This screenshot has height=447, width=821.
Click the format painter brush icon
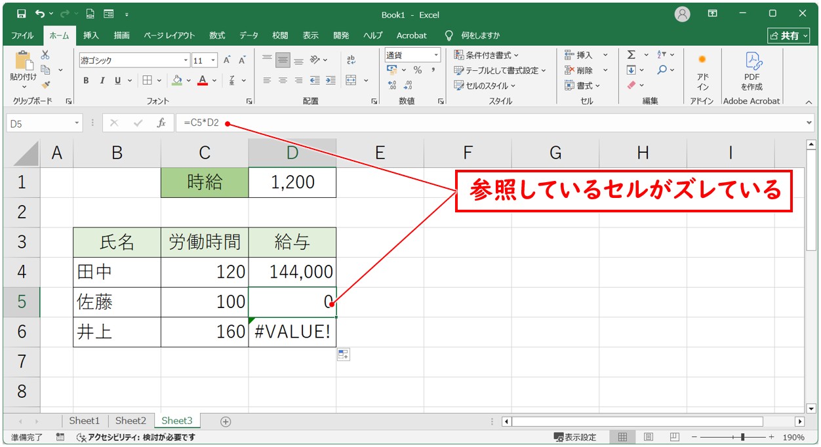click(45, 85)
